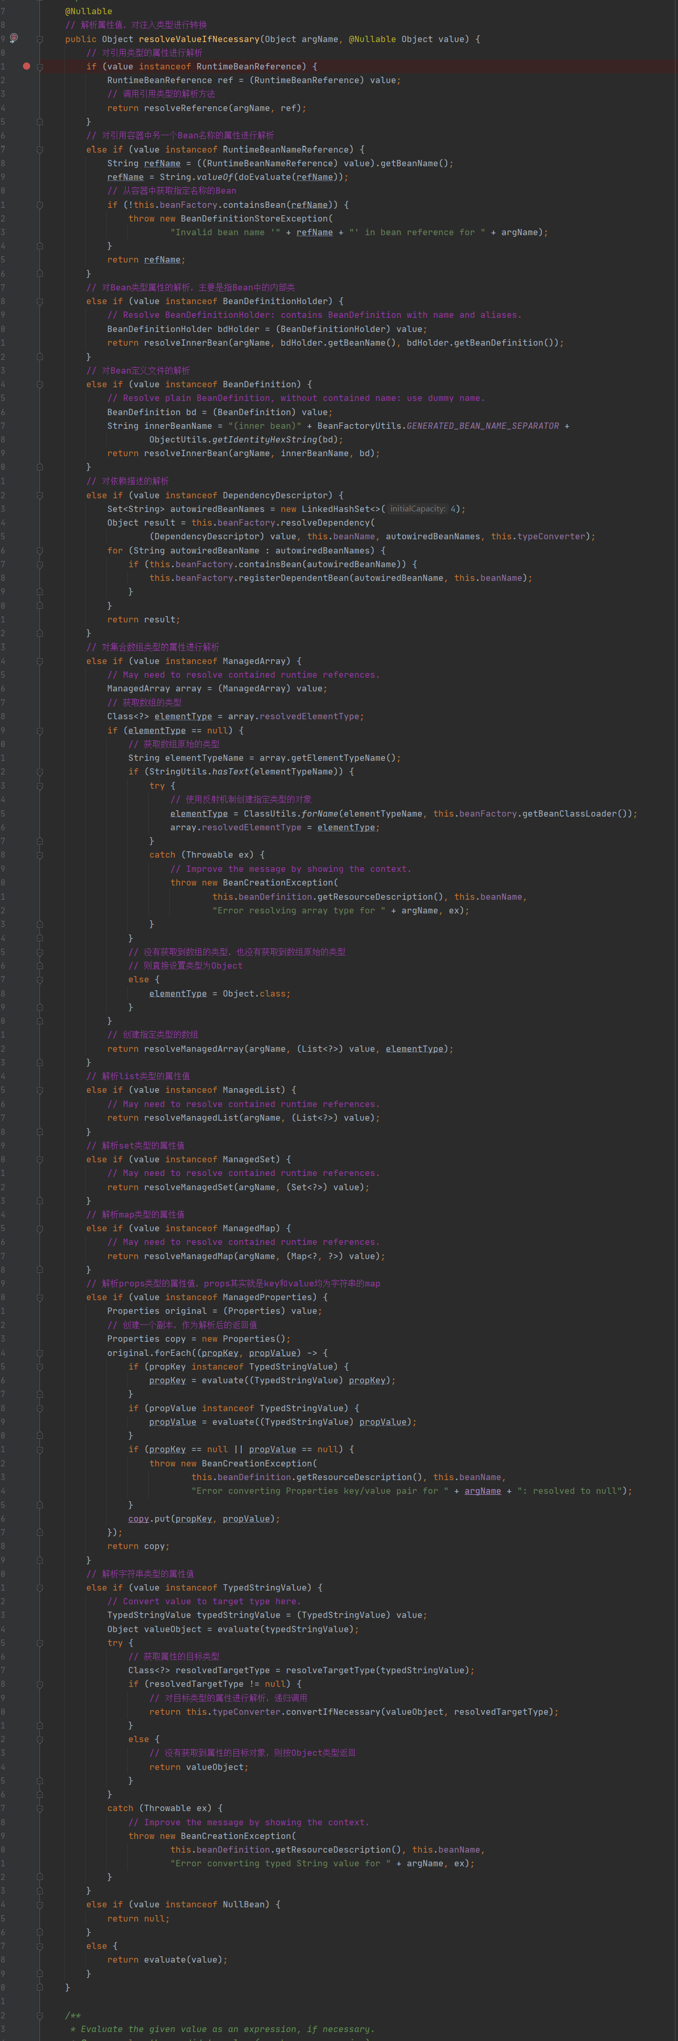The height and width of the screenshot is (2041, 678).
Task: Collapse fold marker at instanceof BeanDefinitionHolder line
Action: 39,301
